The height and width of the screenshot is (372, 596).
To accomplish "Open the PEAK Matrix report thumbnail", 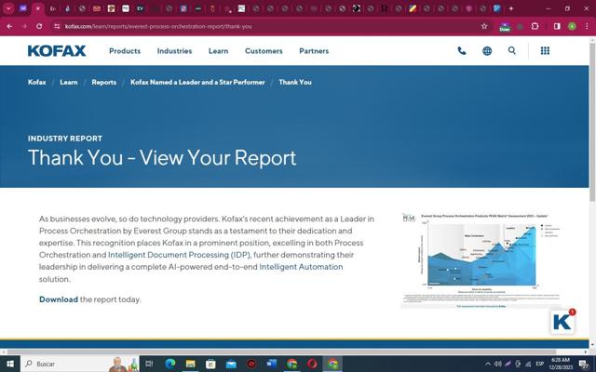I will pyautogui.click(x=481, y=260).
